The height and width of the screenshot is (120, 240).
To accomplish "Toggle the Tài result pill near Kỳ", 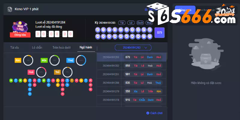I will [x=122, y=23].
